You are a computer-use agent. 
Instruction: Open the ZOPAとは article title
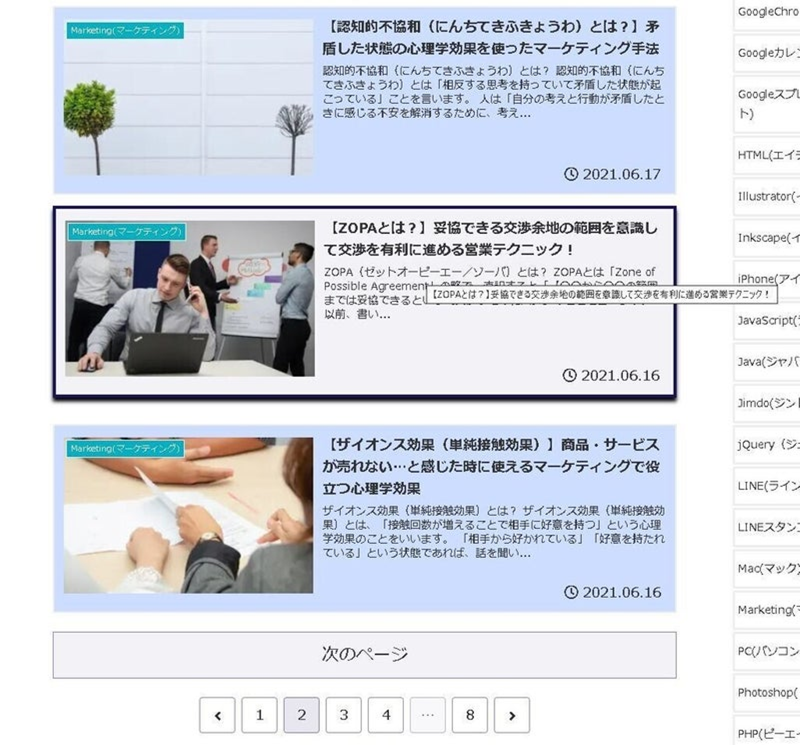point(491,238)
